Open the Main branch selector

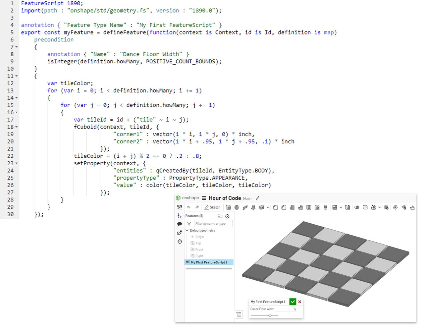(247, 198)
